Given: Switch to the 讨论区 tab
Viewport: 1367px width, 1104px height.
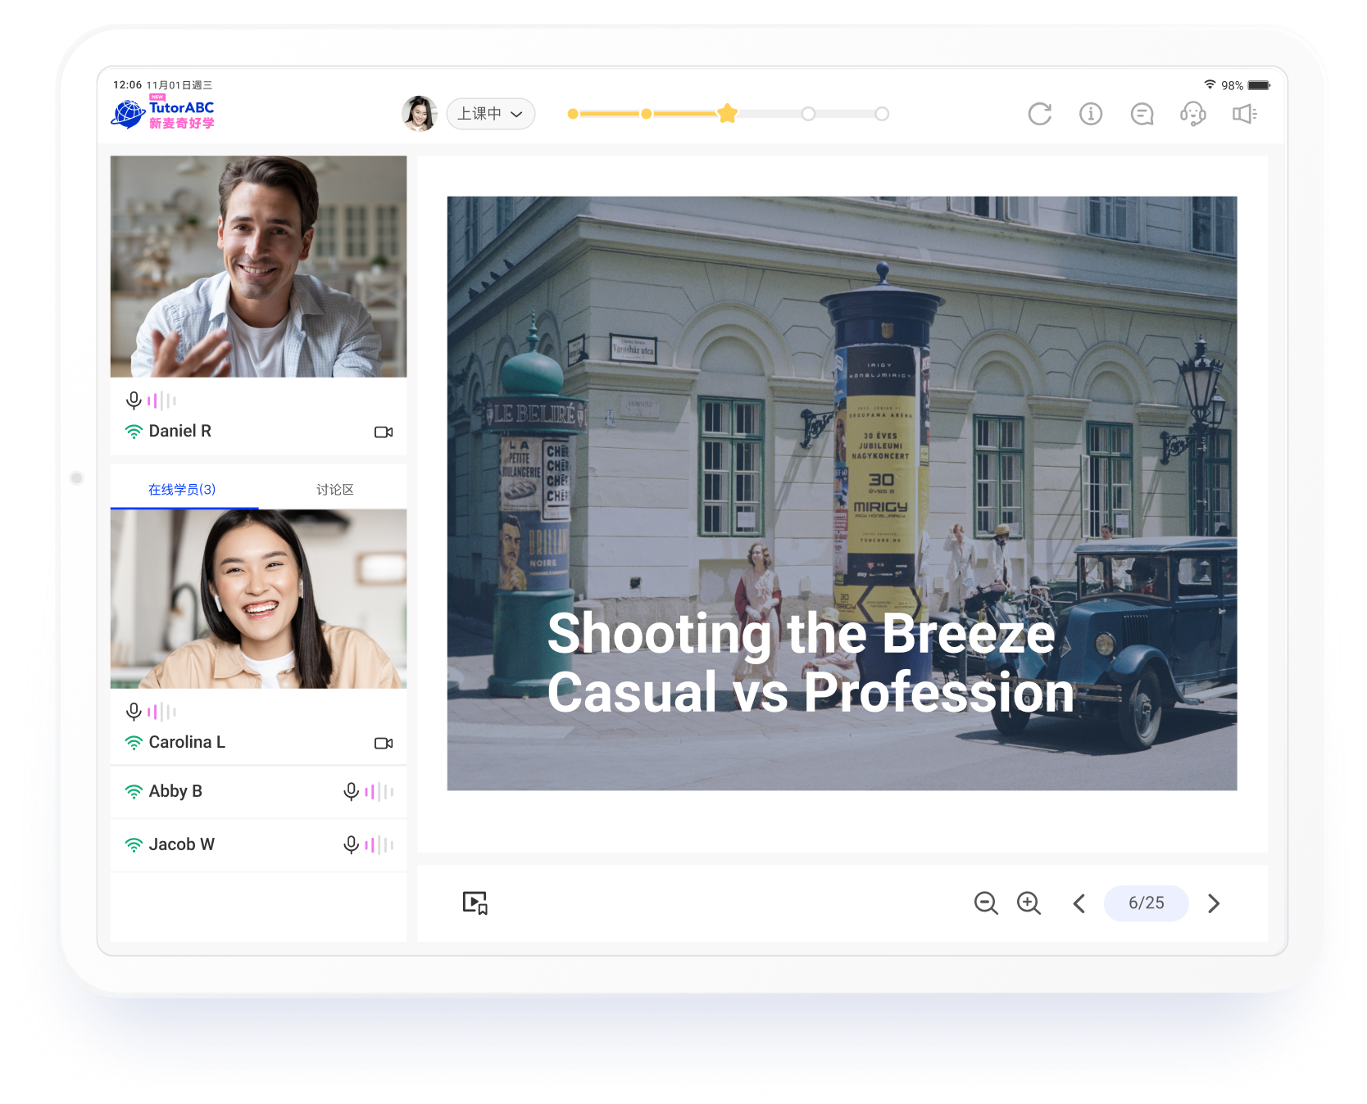Looking at the screenshot, I should point(334,490).
